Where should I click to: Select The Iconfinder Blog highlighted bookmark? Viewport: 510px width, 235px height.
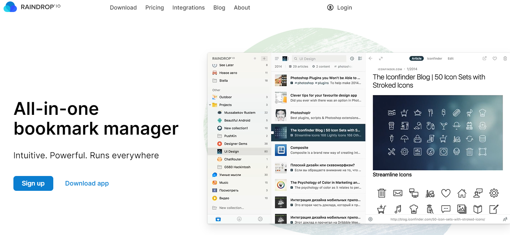coord(318,133)
